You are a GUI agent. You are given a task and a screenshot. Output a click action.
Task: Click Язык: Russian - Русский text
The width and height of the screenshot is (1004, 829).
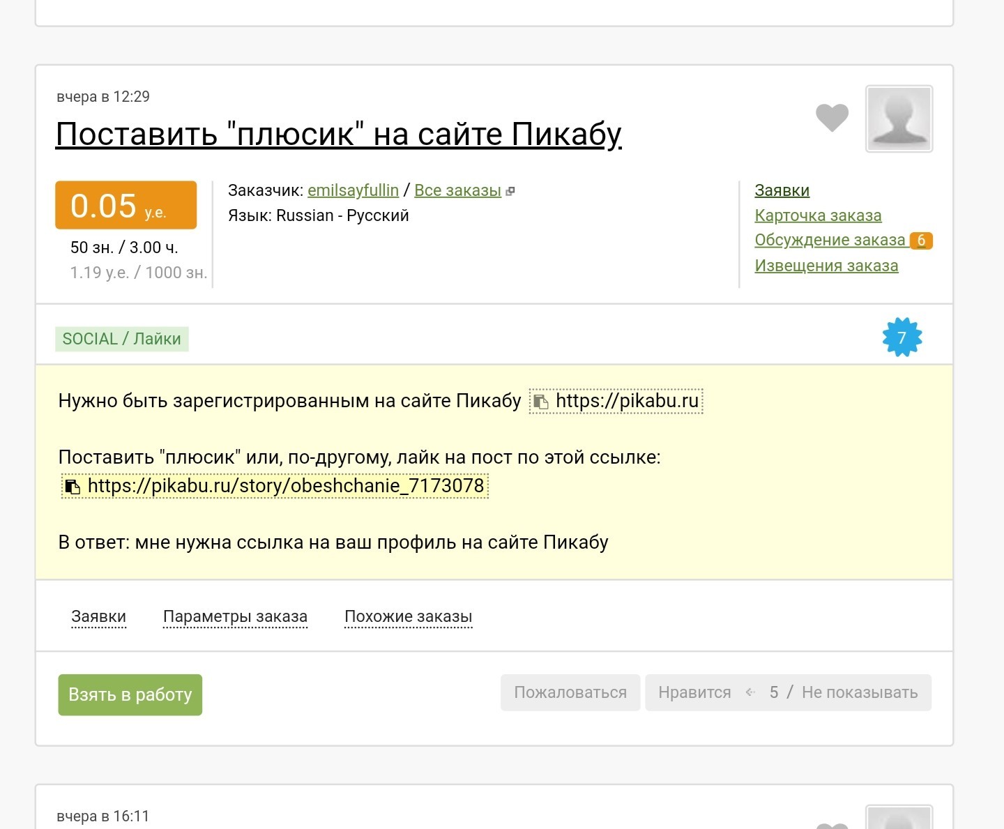tap(319, 215)
